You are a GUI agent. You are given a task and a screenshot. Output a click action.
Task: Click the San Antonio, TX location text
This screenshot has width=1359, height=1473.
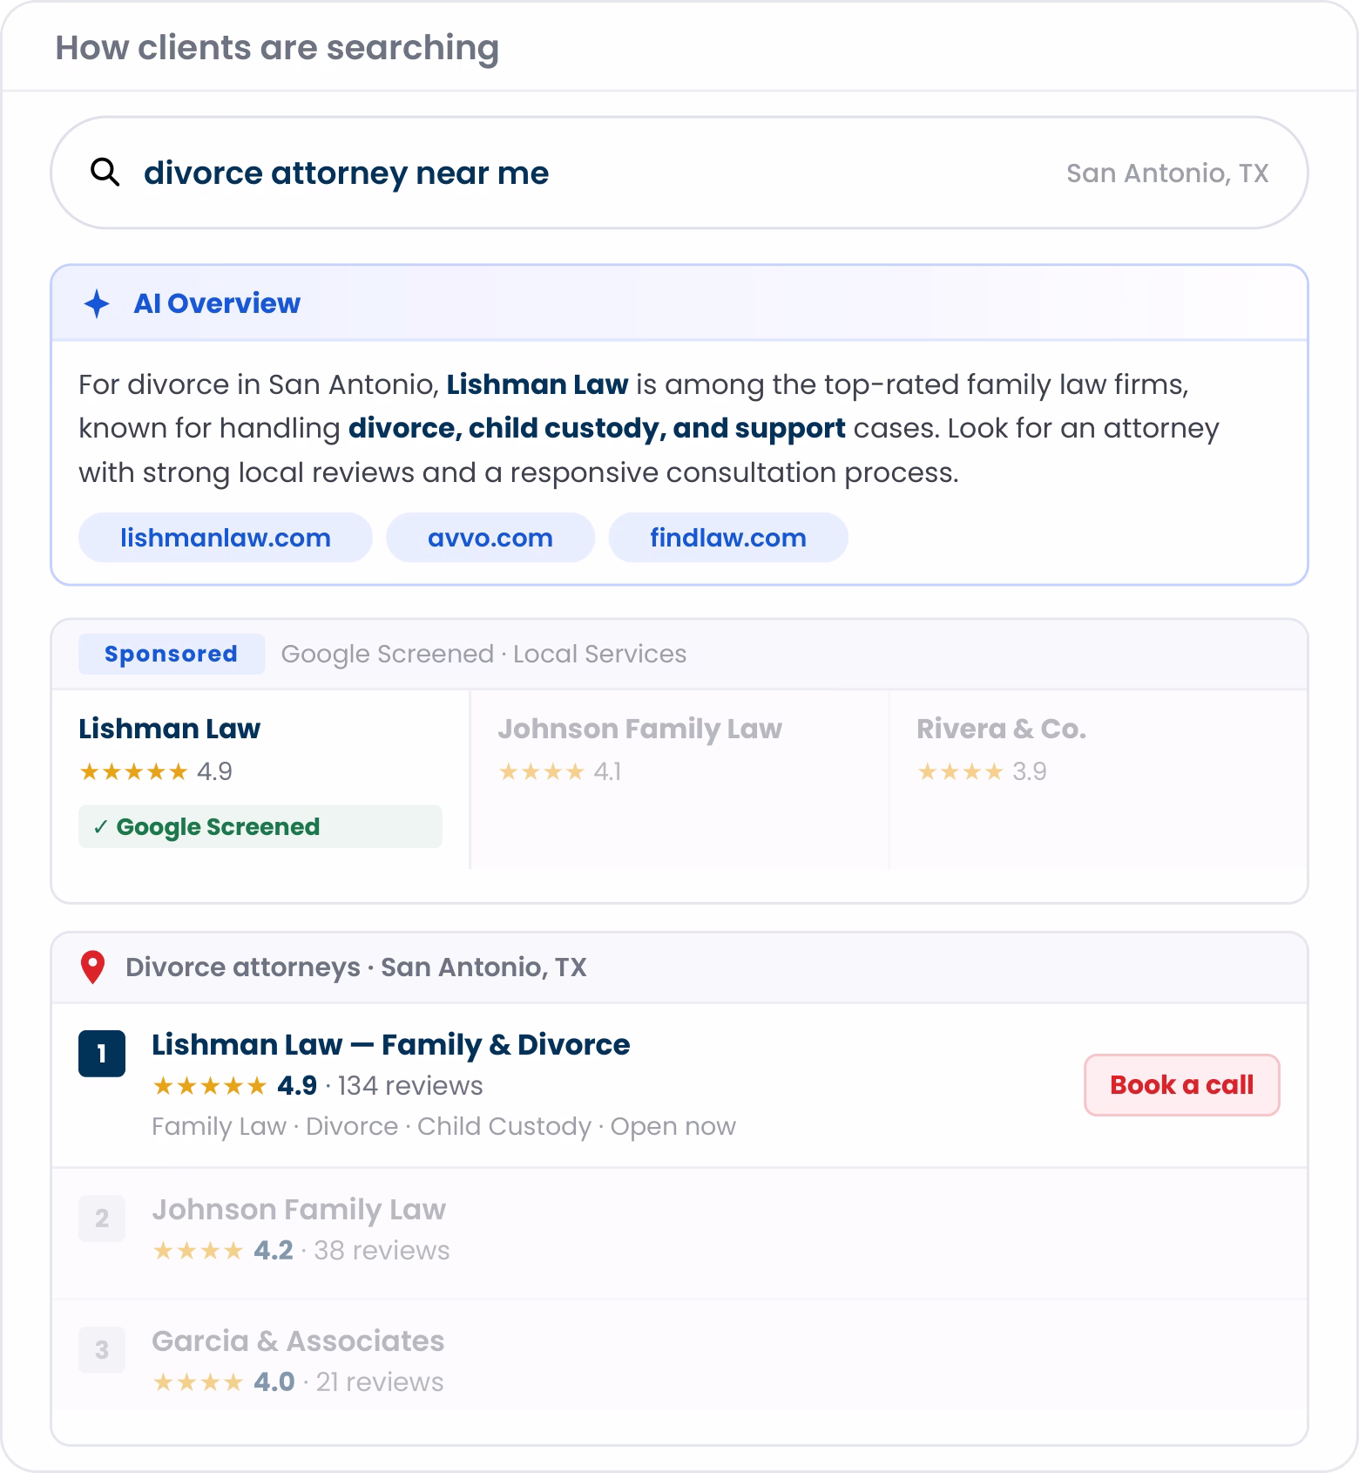1167,173
